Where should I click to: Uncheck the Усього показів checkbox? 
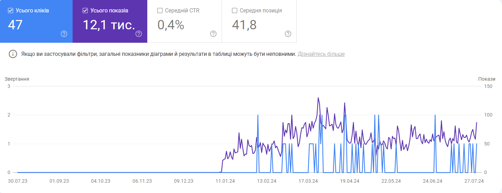tap(85, 11)
